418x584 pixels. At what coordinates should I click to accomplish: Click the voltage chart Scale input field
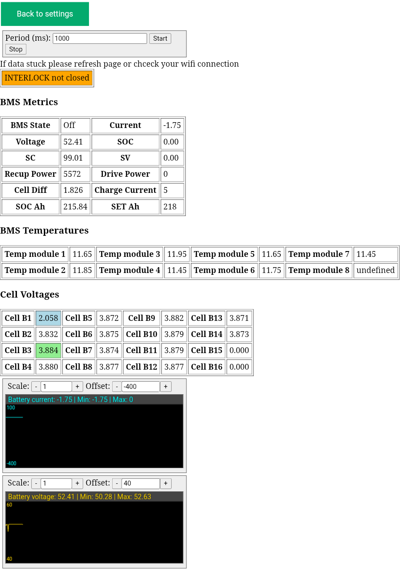click(56, 483)
